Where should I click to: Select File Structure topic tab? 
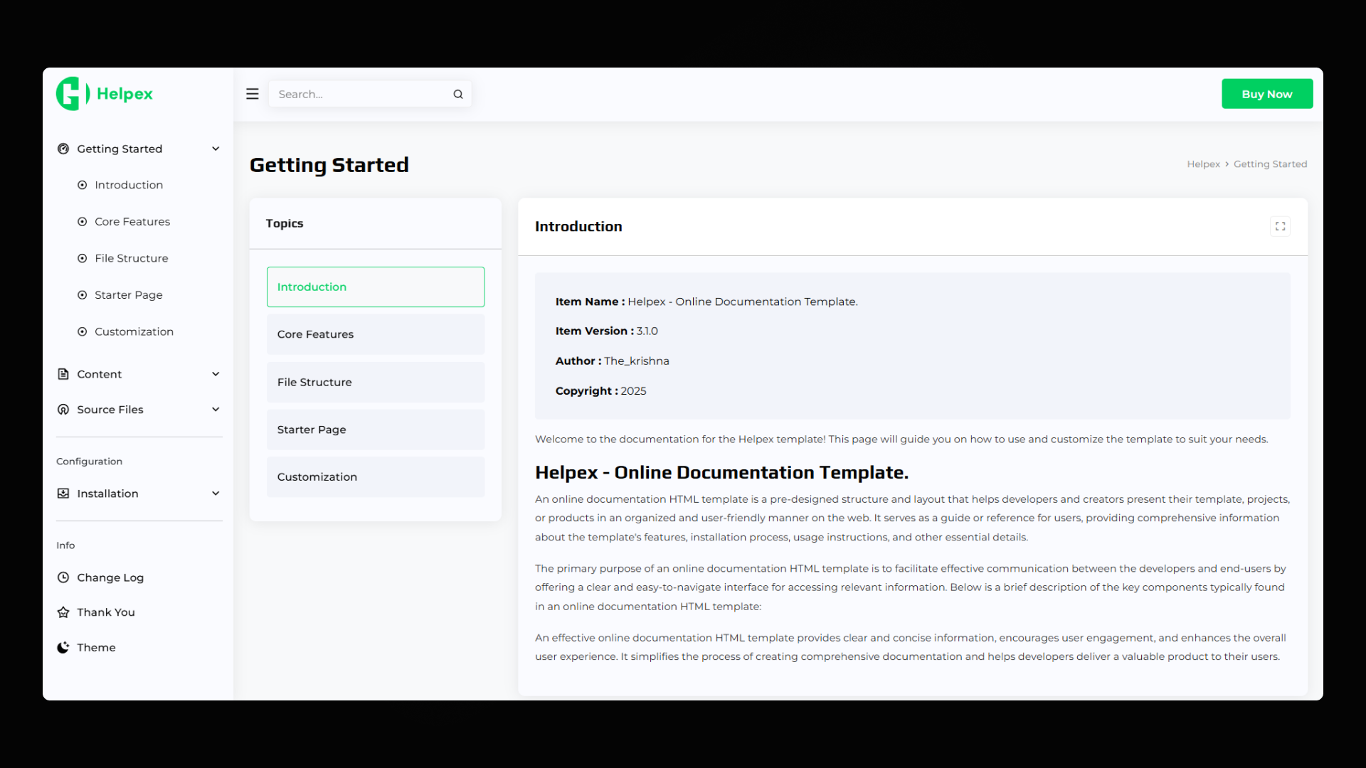click(375, 382)
